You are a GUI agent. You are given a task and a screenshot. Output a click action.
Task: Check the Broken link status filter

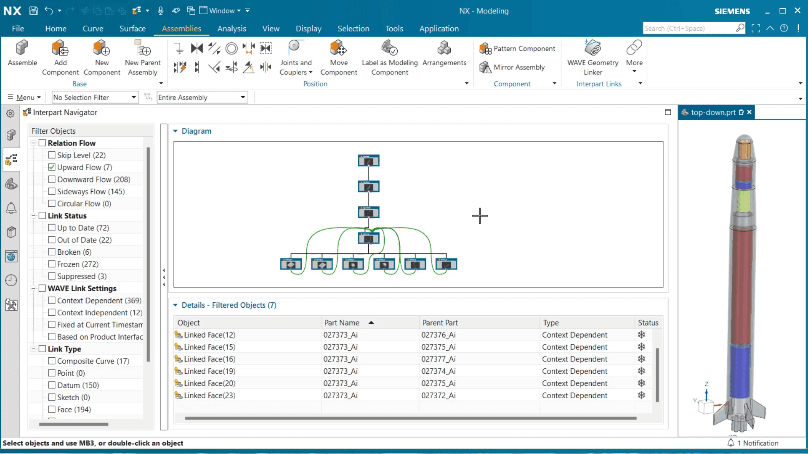[x=52, y=252]
